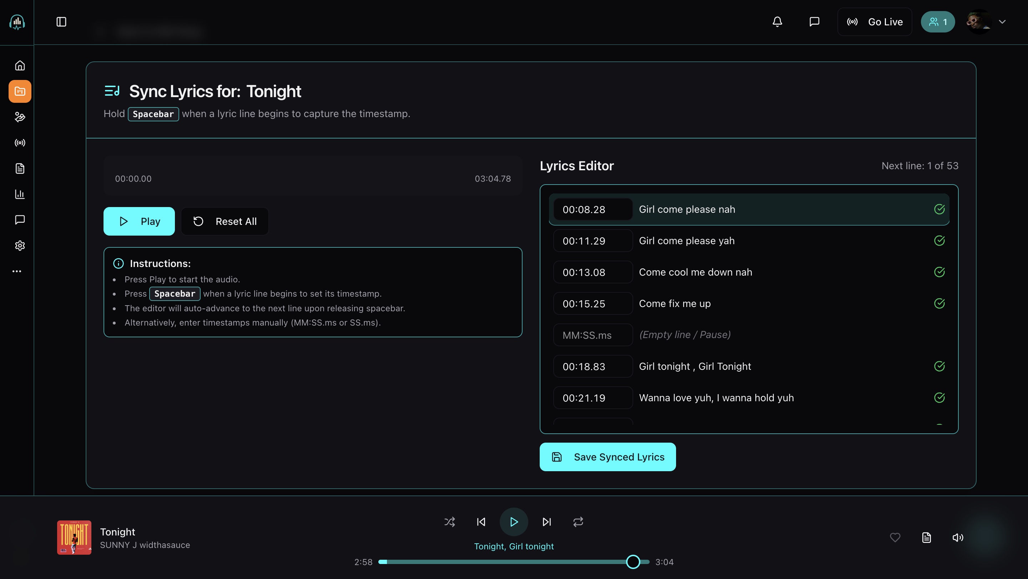Open the Home page from the sidebar
The image size is (1028, 579).
coord(20,65)
